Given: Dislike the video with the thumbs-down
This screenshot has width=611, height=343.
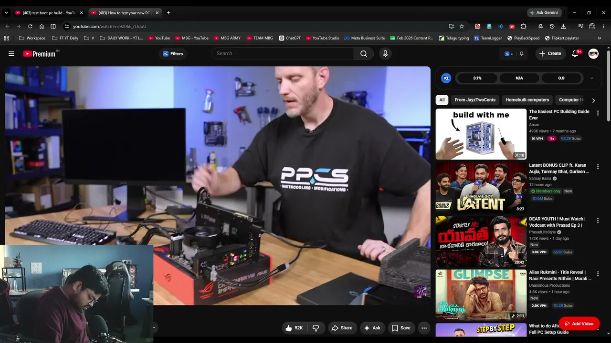Looking at the screenshot, I should (316, 328).
